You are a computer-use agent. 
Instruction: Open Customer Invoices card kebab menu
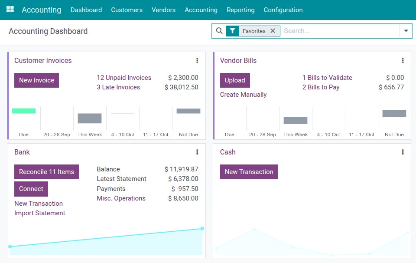pyautogui.click(x=197, y=60)
